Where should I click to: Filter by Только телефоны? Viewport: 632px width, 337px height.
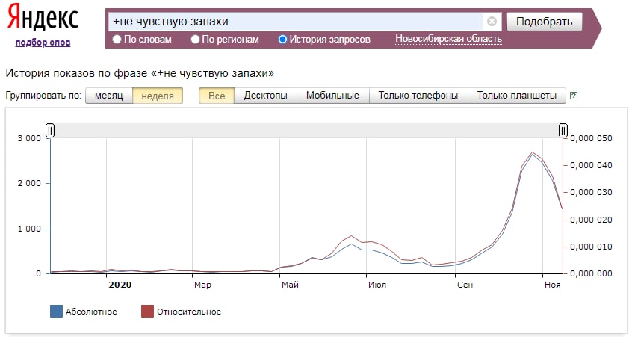click(418, 96)
